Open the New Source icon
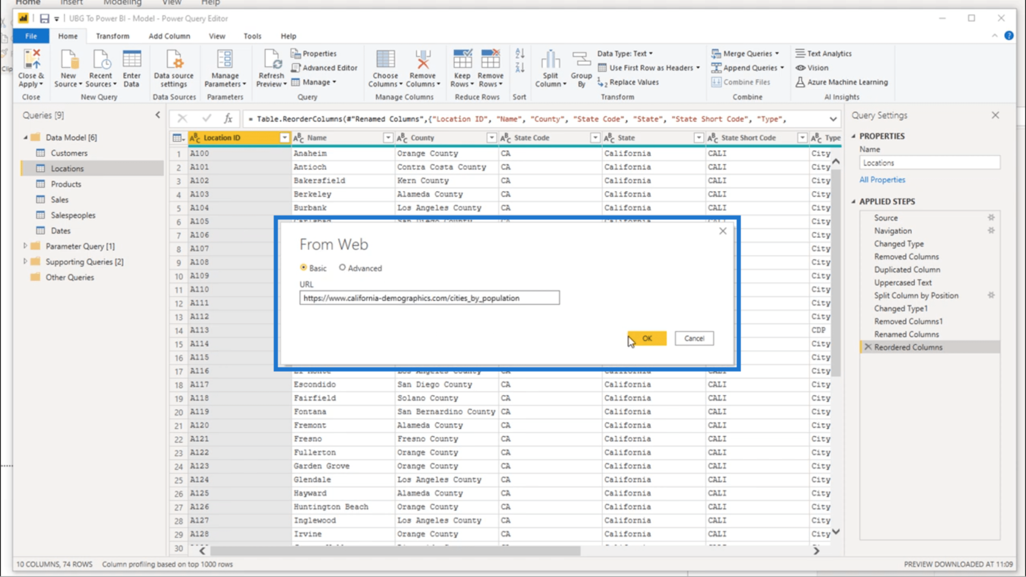The height and width of the screenshot is (577, 1026). [68, 60]
